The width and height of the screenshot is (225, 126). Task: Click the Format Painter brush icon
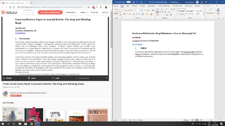click(x=120, y=15)
